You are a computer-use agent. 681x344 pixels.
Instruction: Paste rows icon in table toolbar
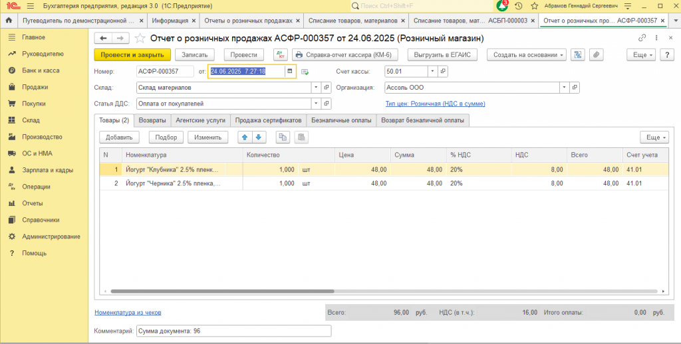tap(301, 137)
